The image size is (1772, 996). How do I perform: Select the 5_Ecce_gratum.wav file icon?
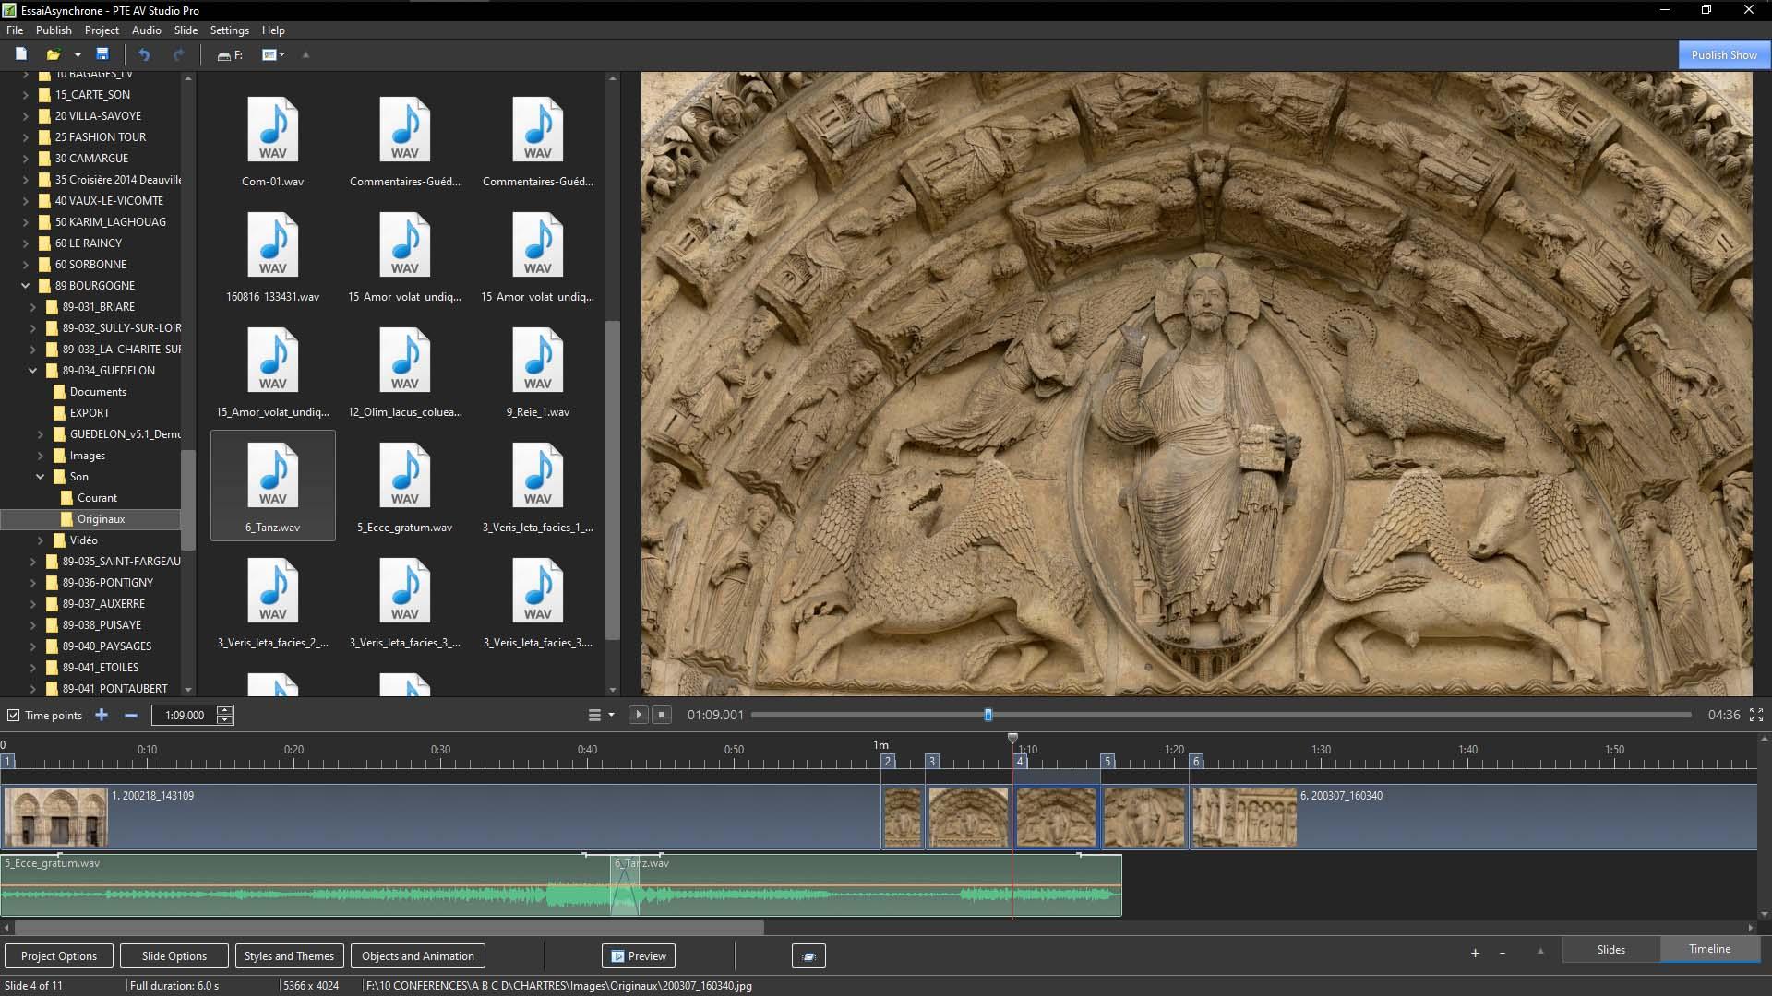pyautogui.click(x=405, y=476)
